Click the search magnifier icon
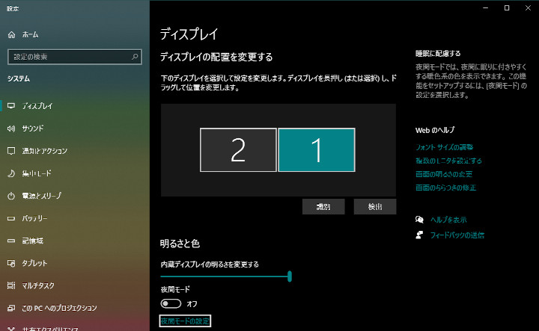539x331 pixels. pos(135,57)
